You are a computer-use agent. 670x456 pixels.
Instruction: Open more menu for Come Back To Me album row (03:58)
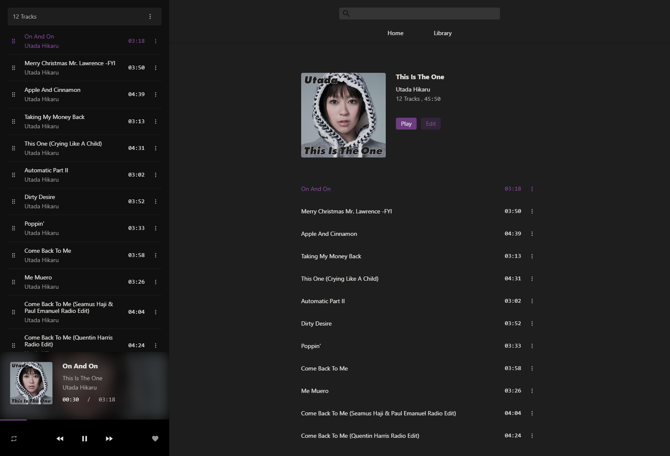point(532,368)
